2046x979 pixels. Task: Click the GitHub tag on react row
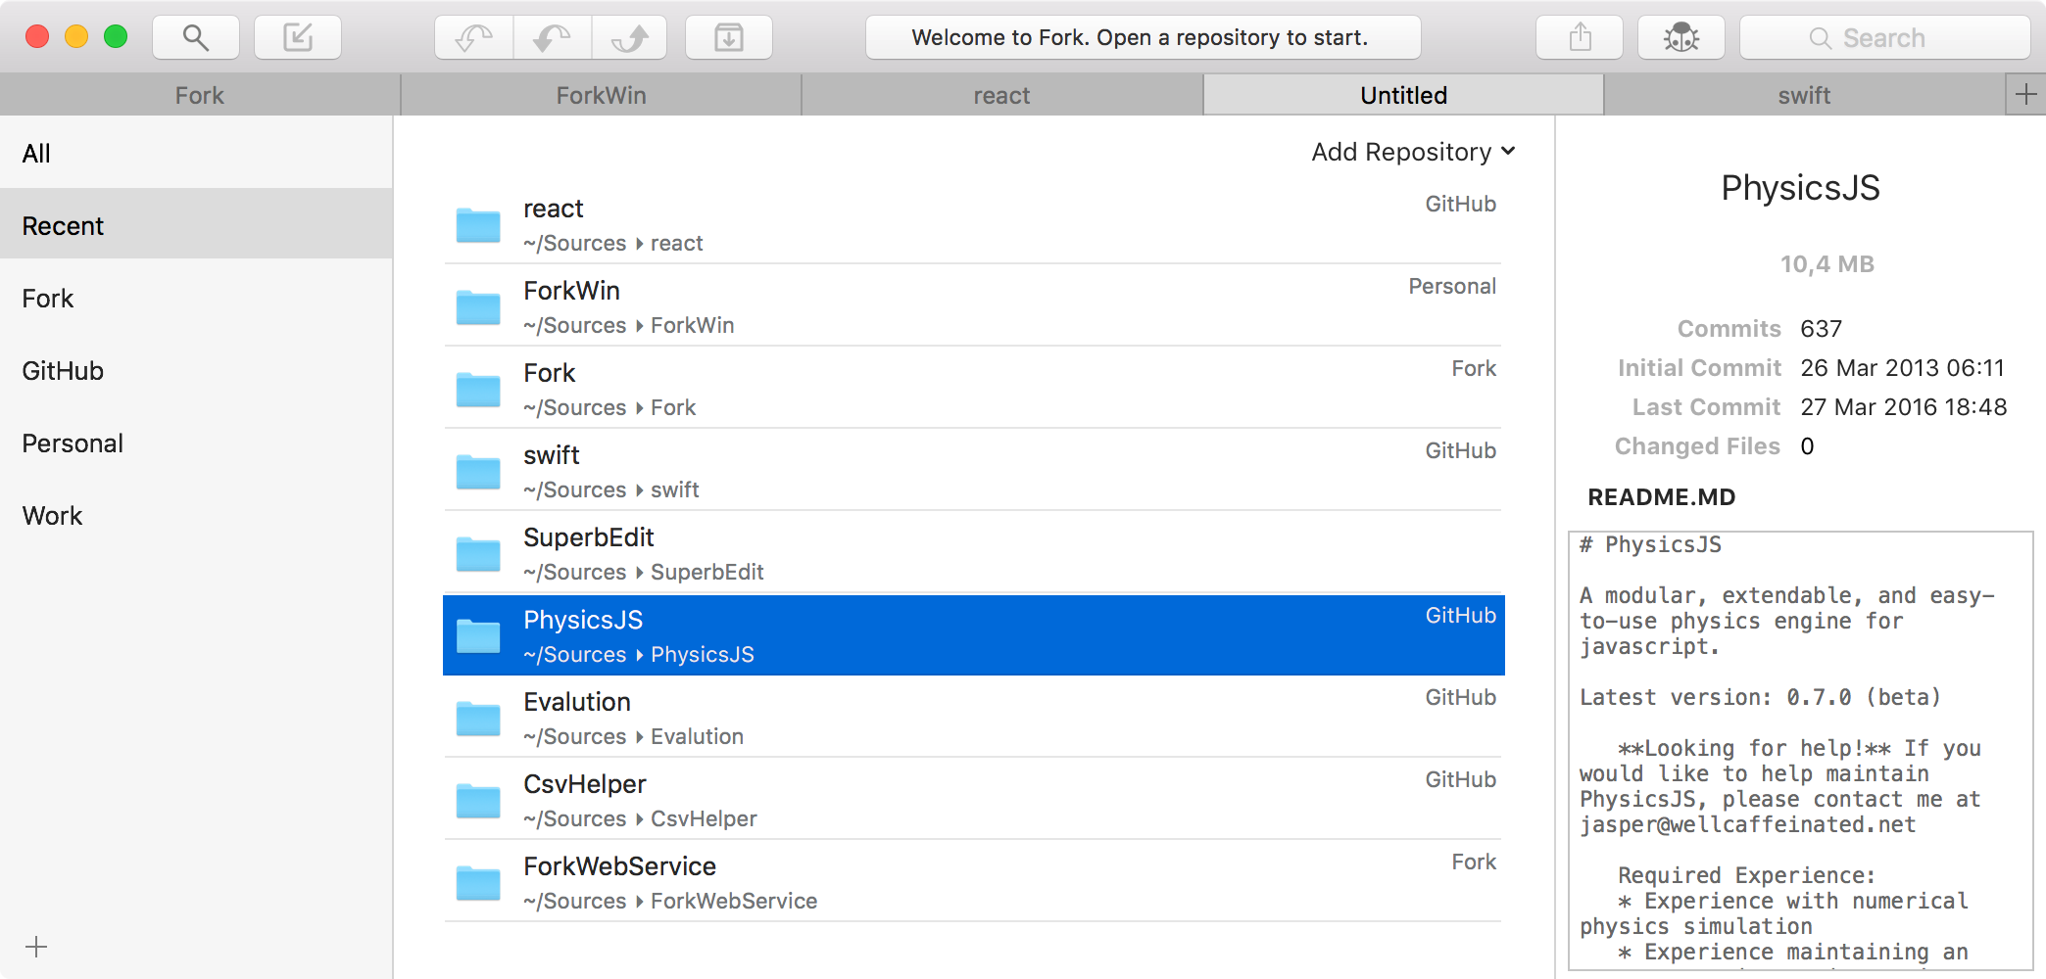[x=1460, y=204]
